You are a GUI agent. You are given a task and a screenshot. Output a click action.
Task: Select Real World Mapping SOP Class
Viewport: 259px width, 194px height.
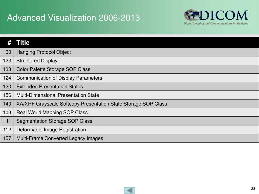pyautogui.click(x=52, y=112)
